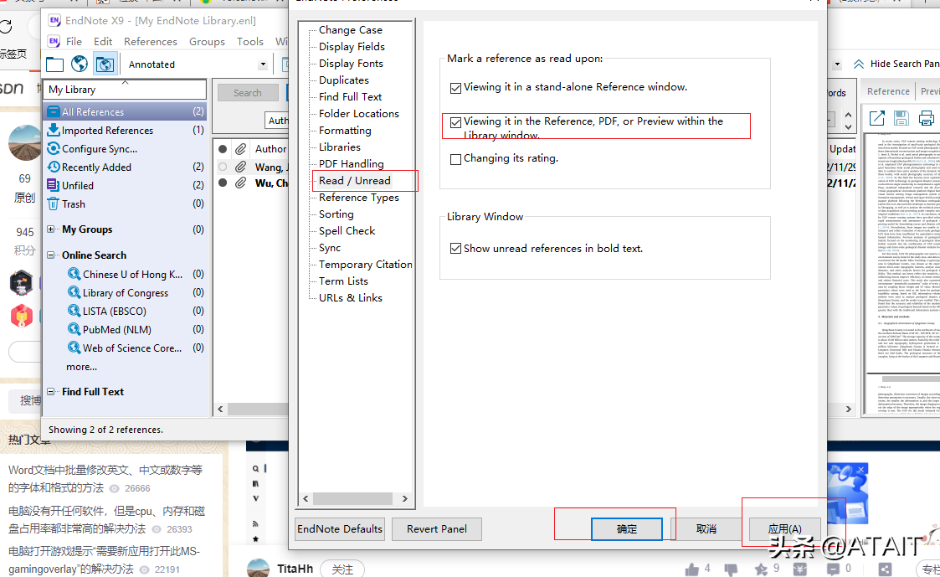Click the paperclip icon in Wang row
This screenshot has height=577, width=940.
(x=240, y=166)
